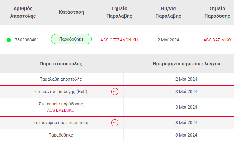Select the 'Στο κέντρο διαλογής (Hub)' row text
Image resolution: width=234 pixels, height=145 pixels.
pyautogui.click(x=61, y=91)
